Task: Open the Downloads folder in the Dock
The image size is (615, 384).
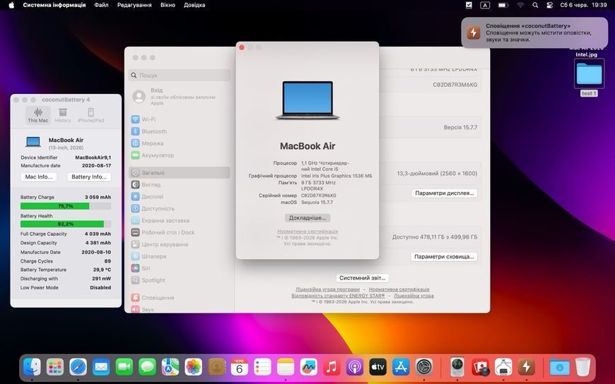Action: pos(560,367)
